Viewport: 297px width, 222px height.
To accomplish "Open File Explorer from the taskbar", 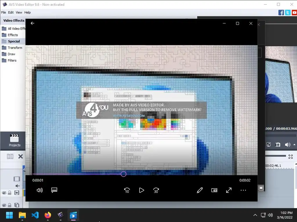I will 22,215.
